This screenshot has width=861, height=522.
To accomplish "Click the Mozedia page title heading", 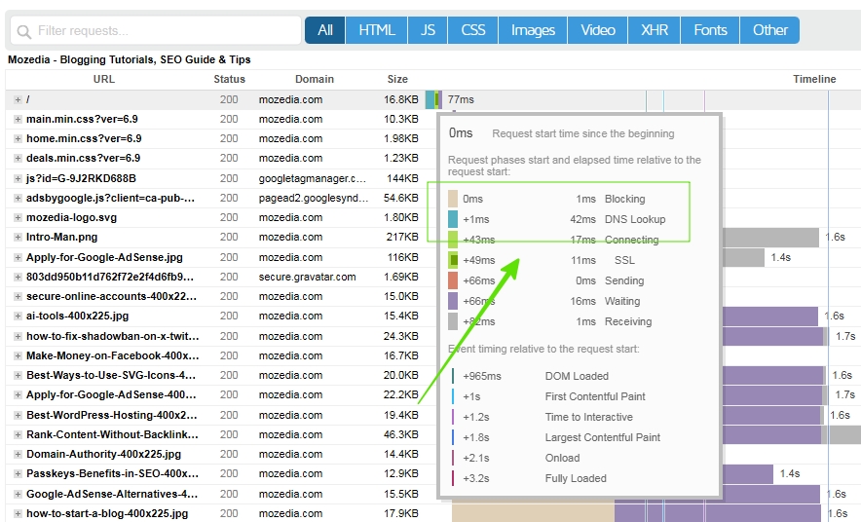I will [x=129, y=59].
